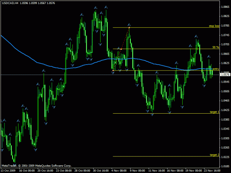Image resolution: width=231 pixels, height=173 pixels.
Task: Select the 'target 1' line label
Action: click(x=214, y=112)
